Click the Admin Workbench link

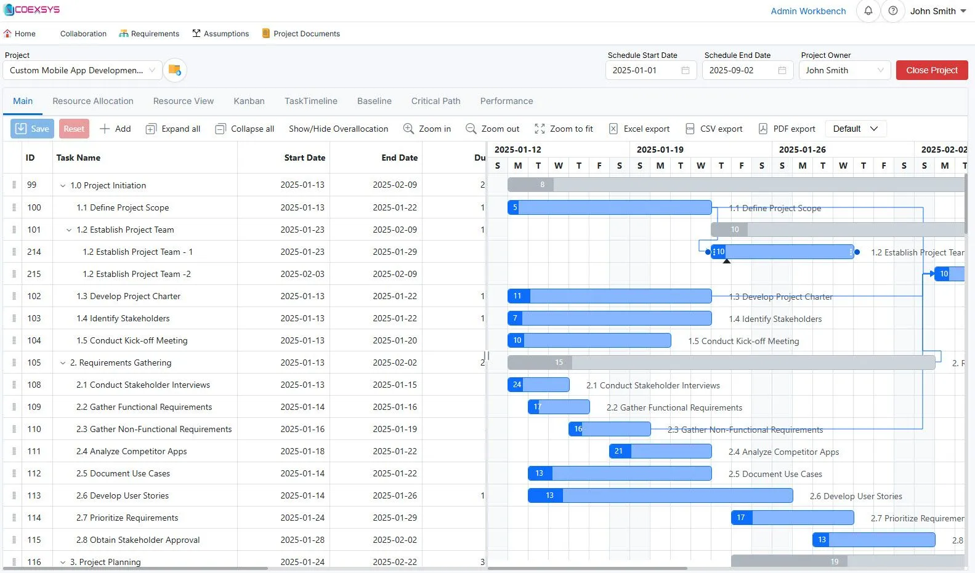tap(808, 11)
